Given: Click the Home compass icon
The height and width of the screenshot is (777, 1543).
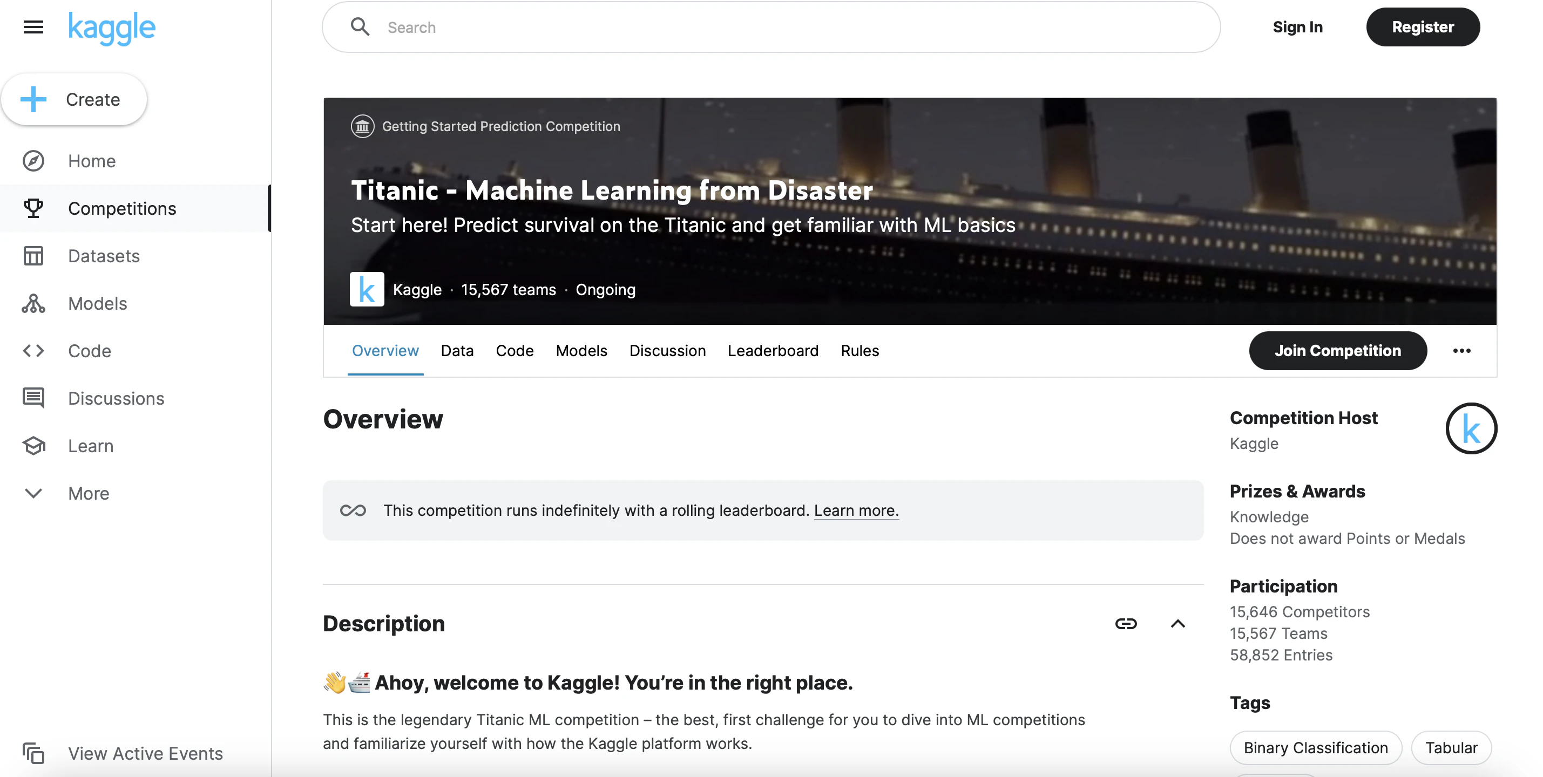Looking at the screenshot, I should click(x=33, y=161).
